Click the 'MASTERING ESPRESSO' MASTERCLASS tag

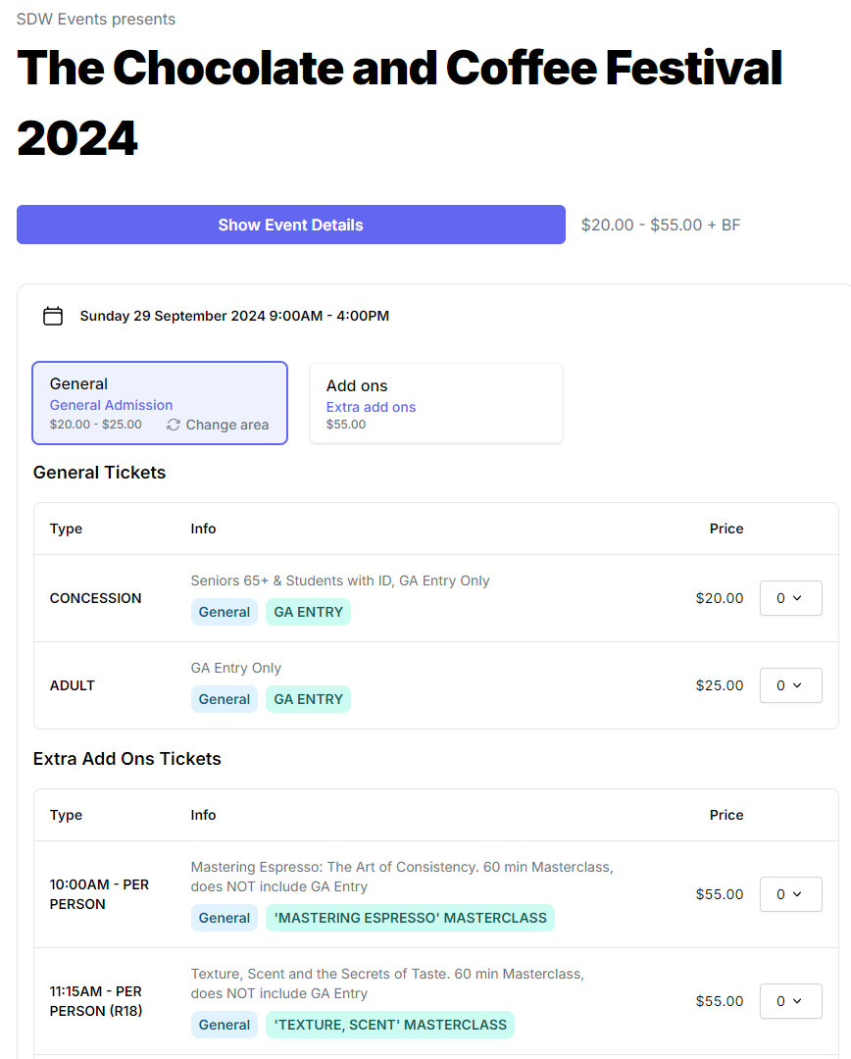[410, 918]
